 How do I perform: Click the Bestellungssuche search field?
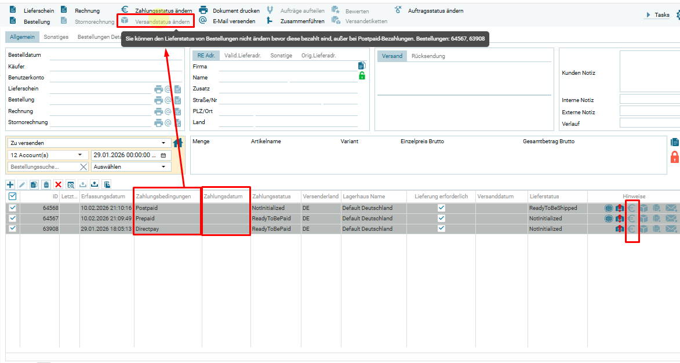43,167
